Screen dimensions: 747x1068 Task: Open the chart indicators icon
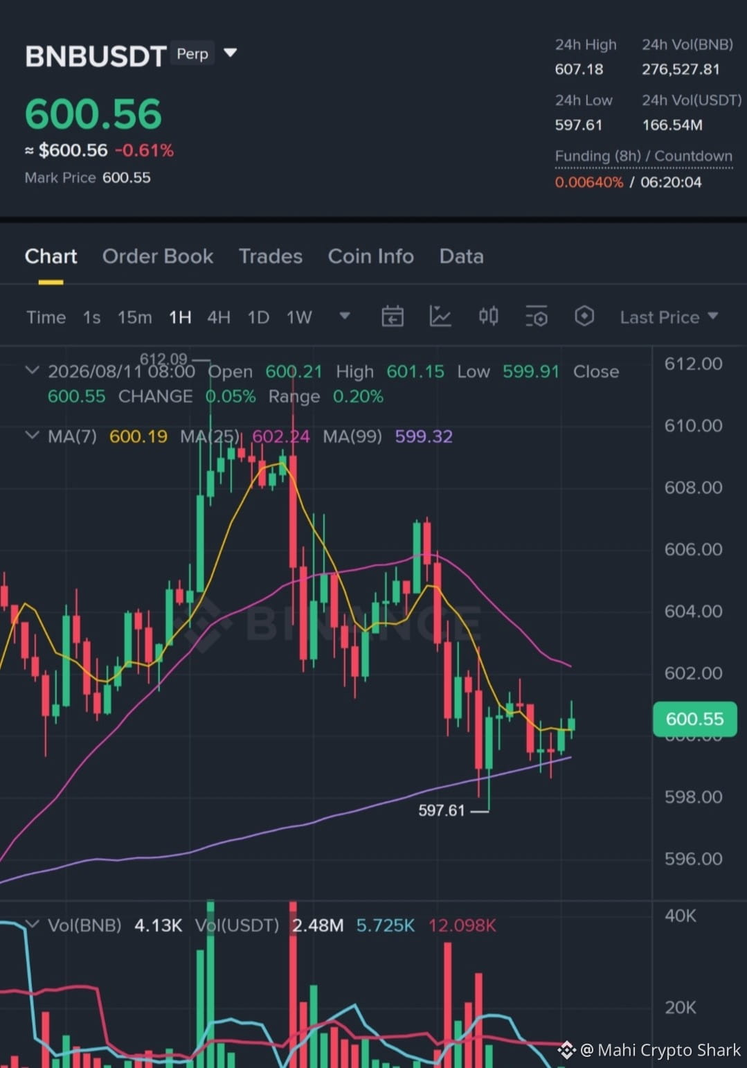[x=440, y=317]
